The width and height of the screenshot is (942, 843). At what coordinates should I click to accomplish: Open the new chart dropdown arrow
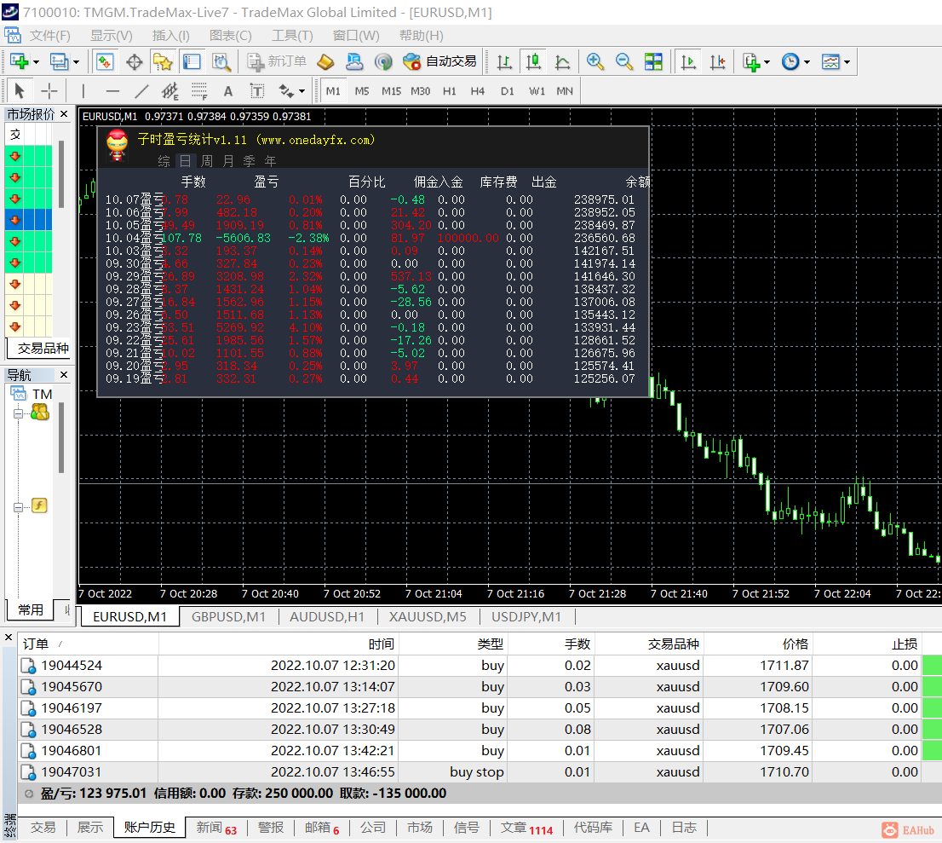(34, 61)
